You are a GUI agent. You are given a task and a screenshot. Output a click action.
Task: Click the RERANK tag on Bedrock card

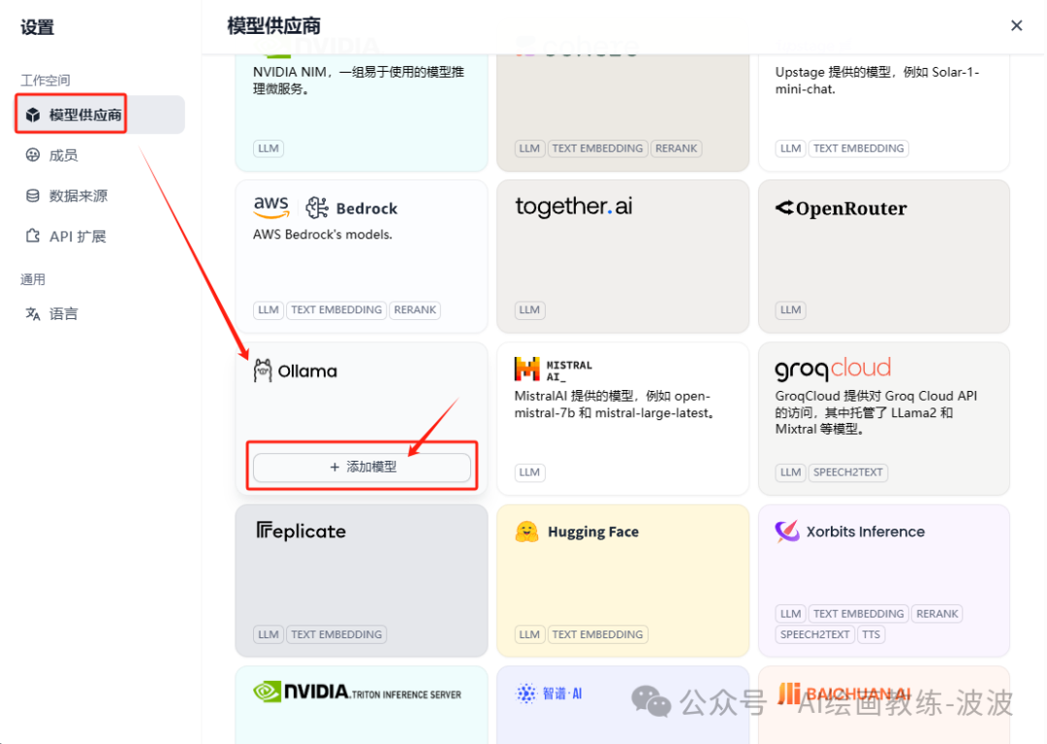click(415, 309)
